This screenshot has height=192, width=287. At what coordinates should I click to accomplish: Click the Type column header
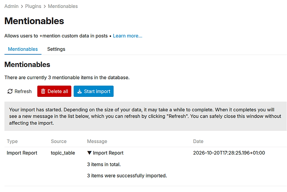tap(12, 141)
